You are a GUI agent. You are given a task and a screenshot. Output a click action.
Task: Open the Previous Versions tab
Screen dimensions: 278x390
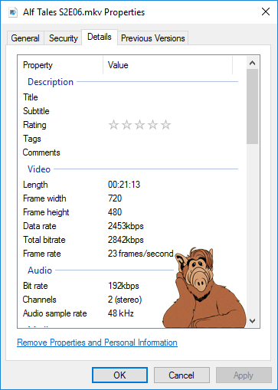coord(152,38)
